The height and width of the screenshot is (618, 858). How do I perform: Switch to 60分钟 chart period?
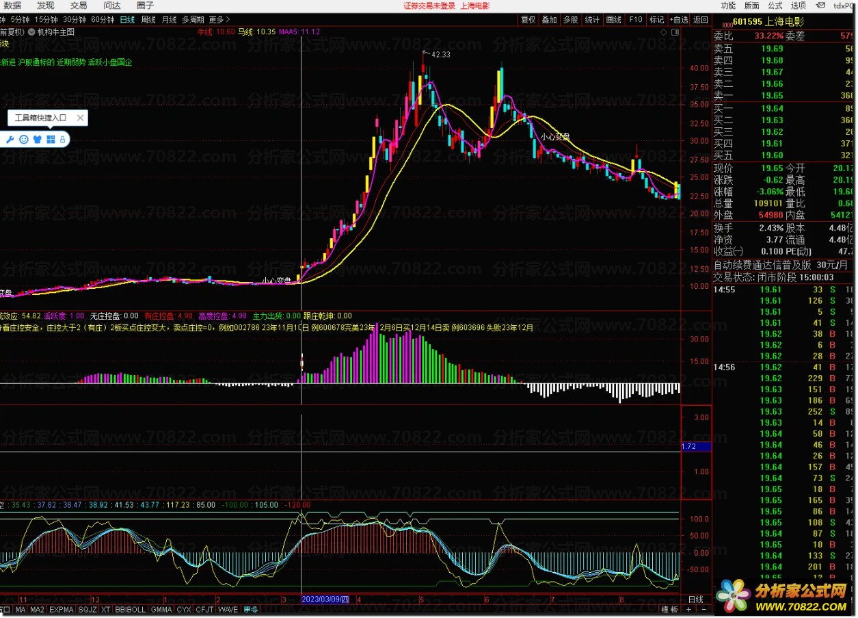[103, 20]
